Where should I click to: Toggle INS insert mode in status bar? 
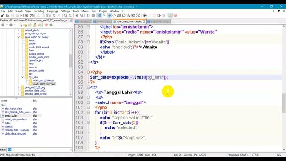pyautogui.click(x=278, y=155)
